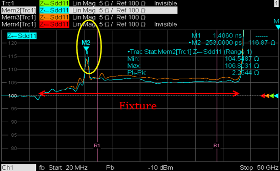
Task: Click the green Z←Sdd11 swatch for Trc1
Action: pos(54,3)
